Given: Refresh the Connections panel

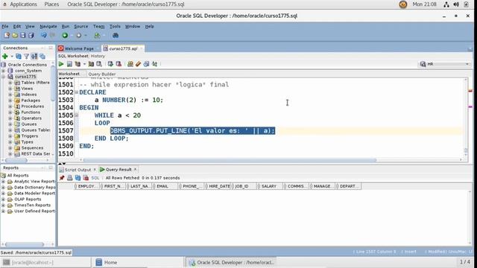Looking at the screenshot, I should (x=19, y=57).
